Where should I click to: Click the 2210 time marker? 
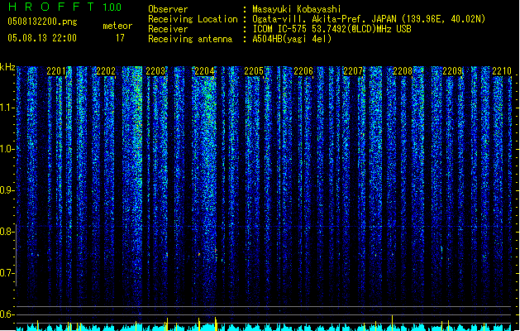[502, 71]
